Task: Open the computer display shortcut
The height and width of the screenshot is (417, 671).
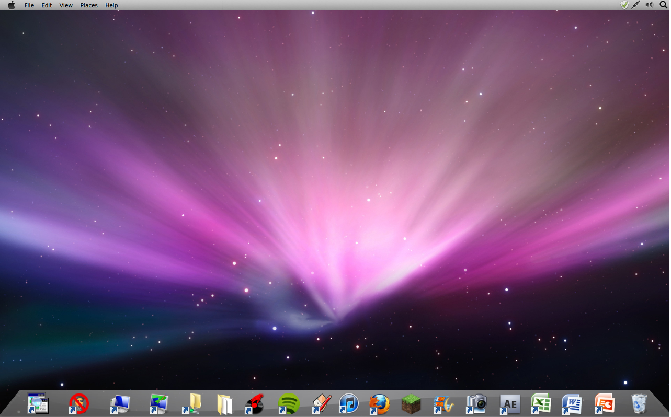Action: pos(118,402)
